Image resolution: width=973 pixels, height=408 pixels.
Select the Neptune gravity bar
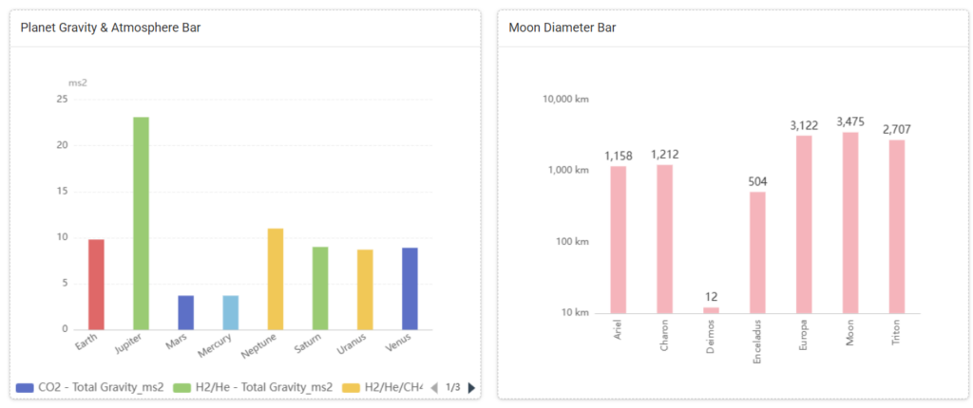[x=276, y=279]
